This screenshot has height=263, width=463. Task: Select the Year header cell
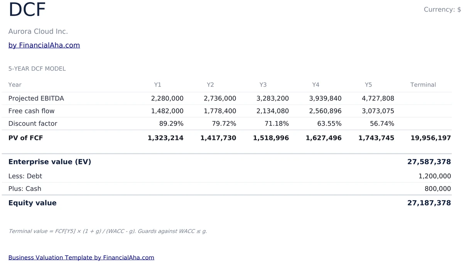15,85
